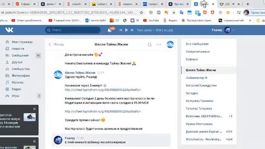Screen dimensions: 265x149
Task: Open Новости in sidebar
Action: pos(18,49)
